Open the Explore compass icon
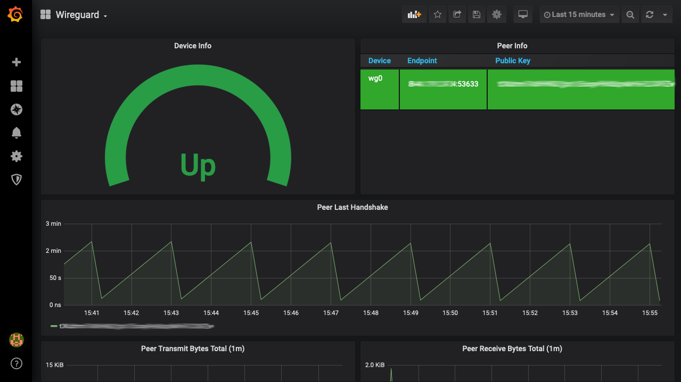 tap(17, 109)
